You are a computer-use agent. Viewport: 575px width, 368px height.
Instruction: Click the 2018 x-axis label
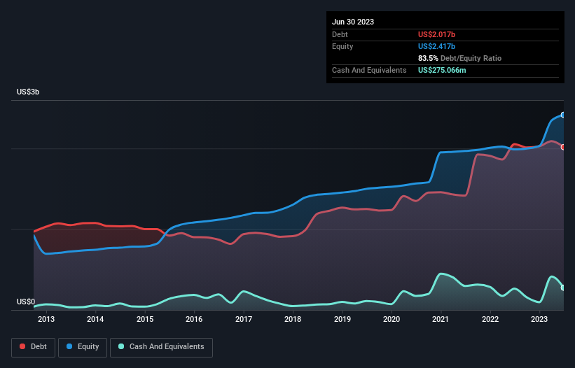(x=293, y=319)
